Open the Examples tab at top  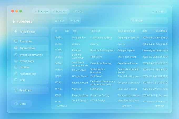coord(41,11)
